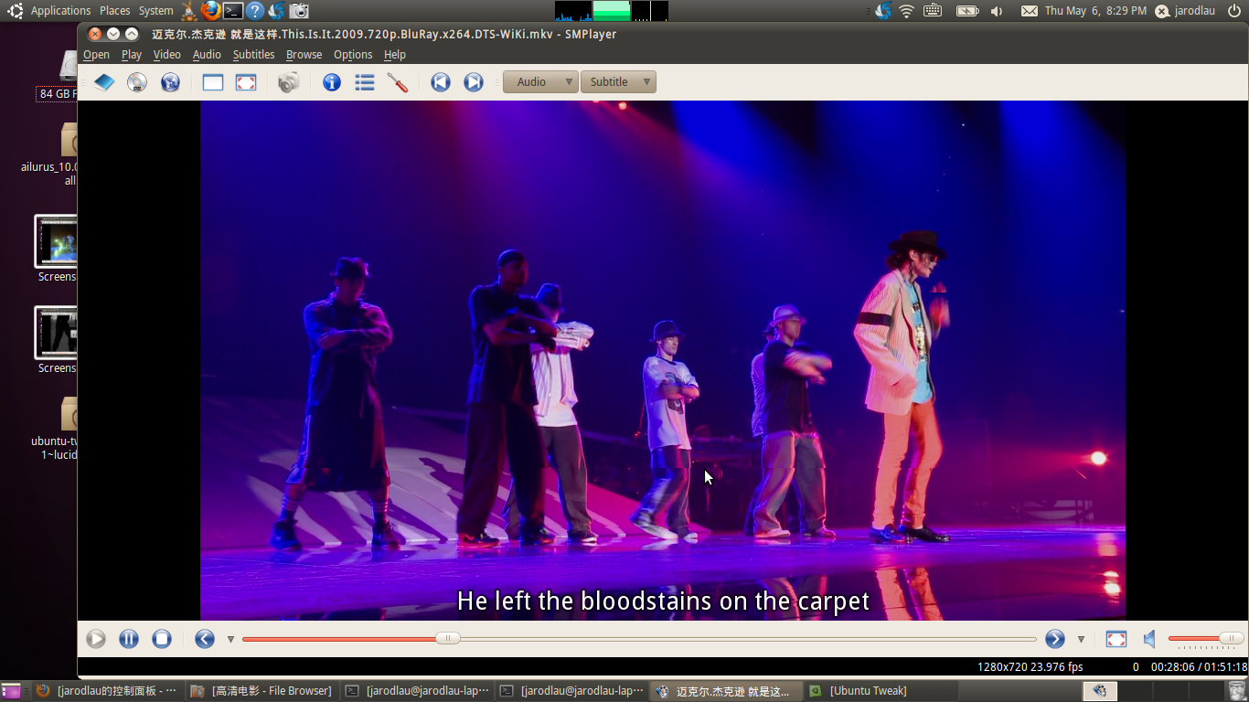Open the Open menu in SMPlayer

click(96, 55)
